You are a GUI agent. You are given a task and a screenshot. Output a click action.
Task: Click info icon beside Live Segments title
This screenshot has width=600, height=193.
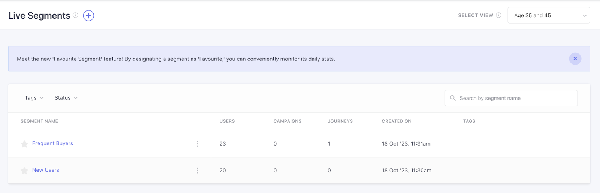(x=75, y=15)
